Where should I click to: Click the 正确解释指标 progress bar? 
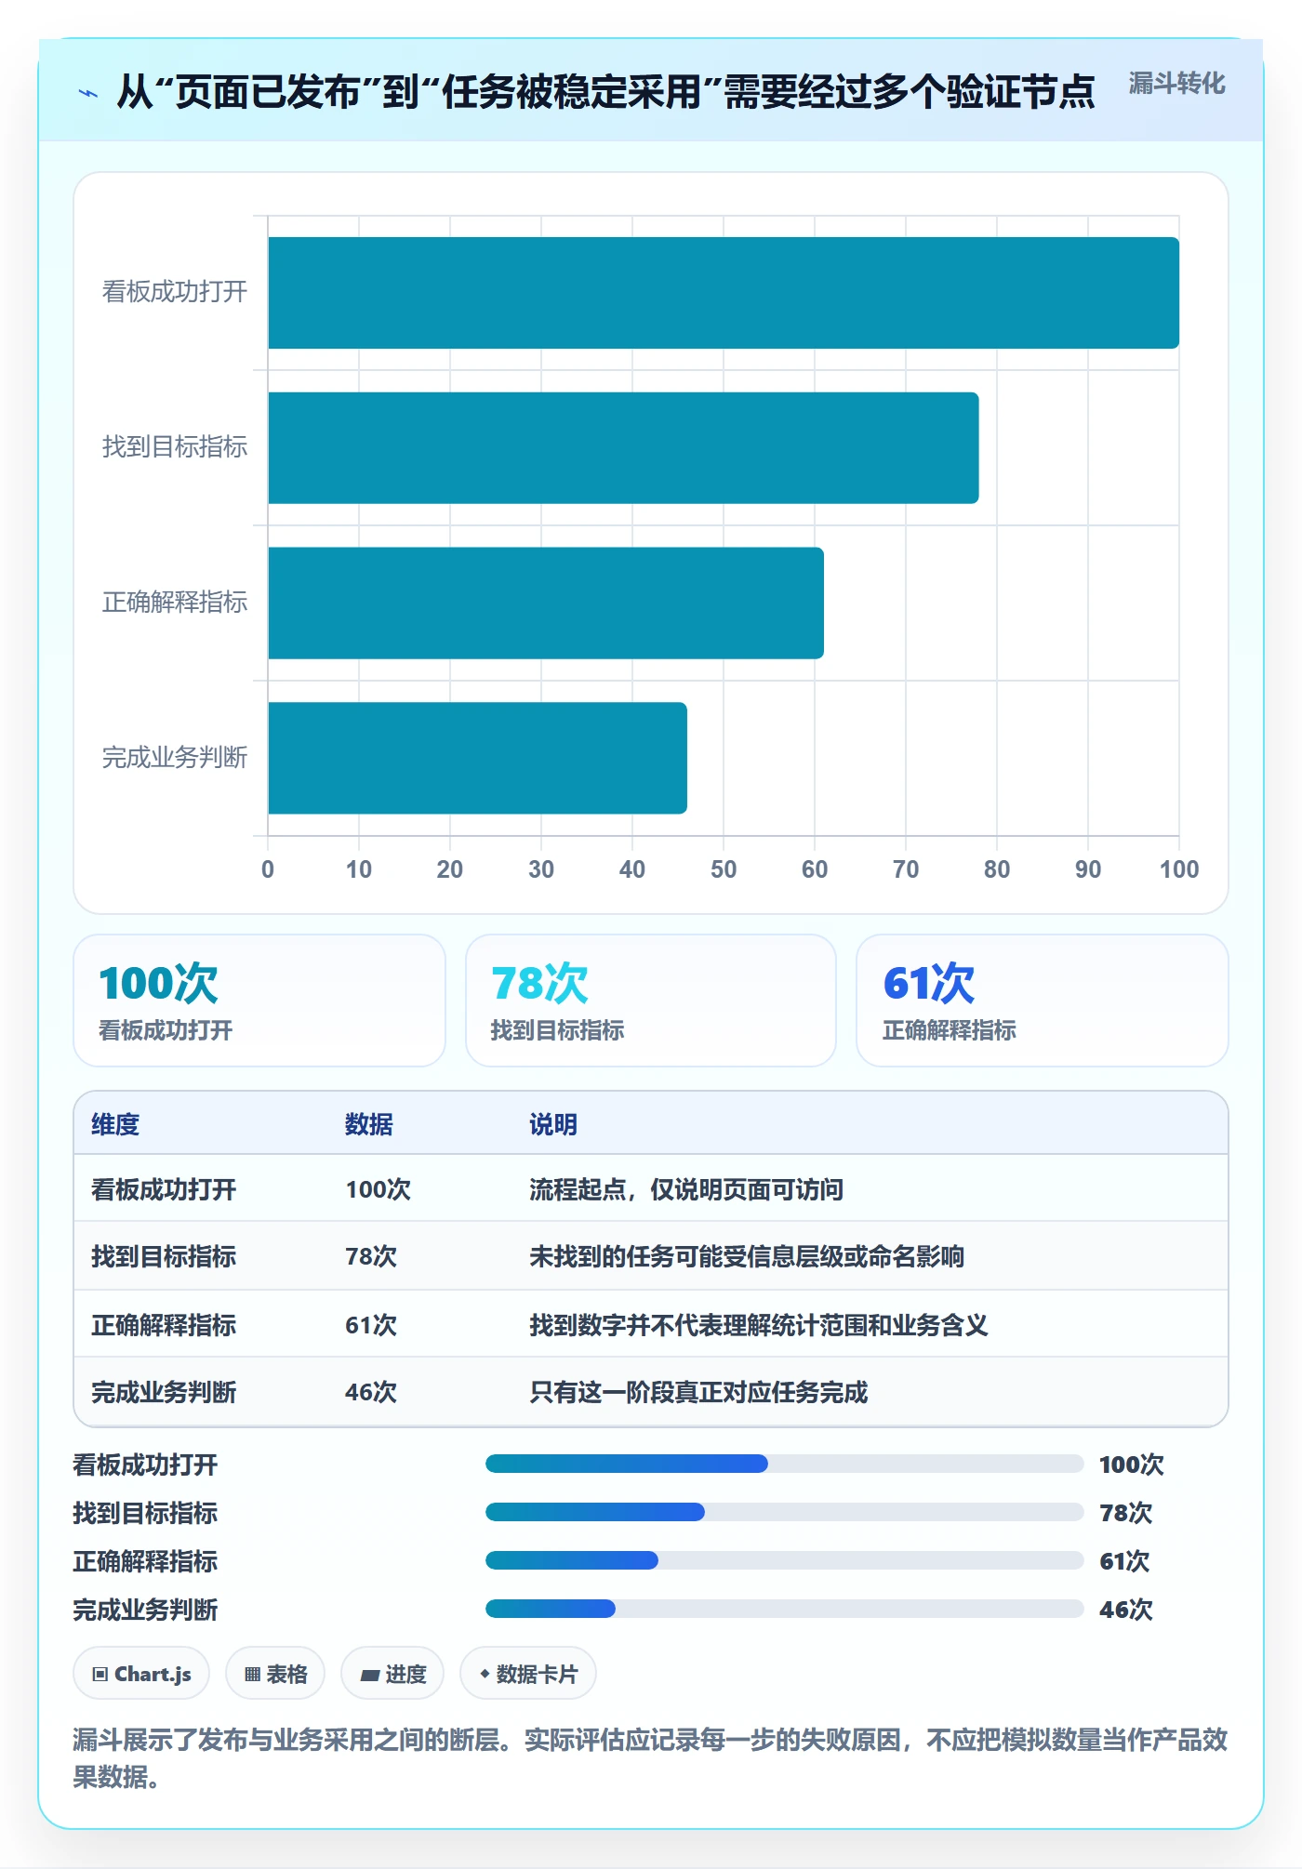pos(785,1560)
